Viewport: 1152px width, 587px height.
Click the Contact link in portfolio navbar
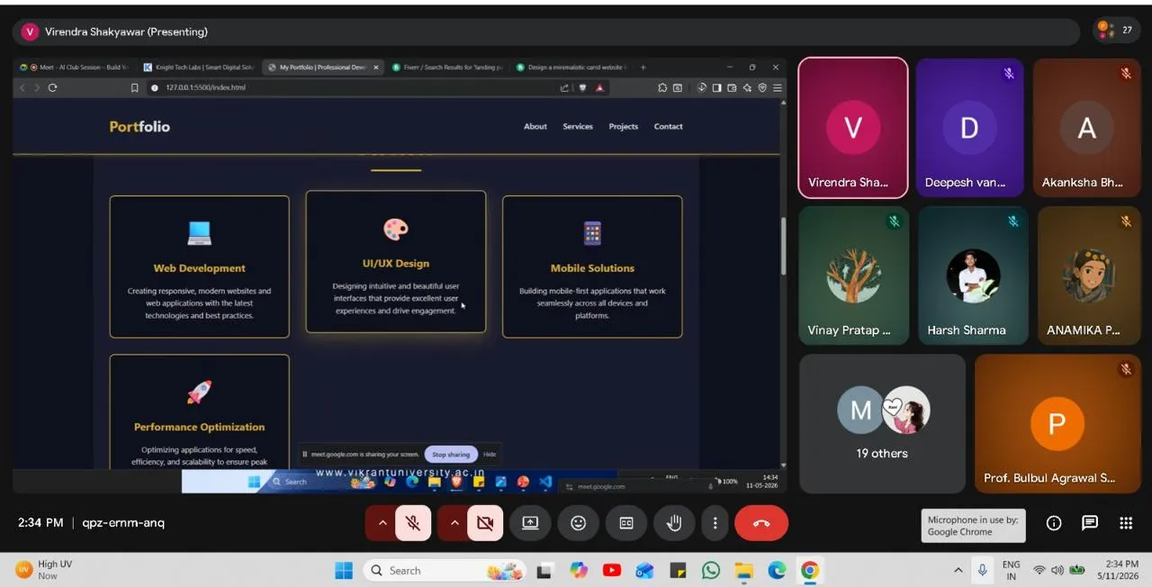[x=668, y=127]
